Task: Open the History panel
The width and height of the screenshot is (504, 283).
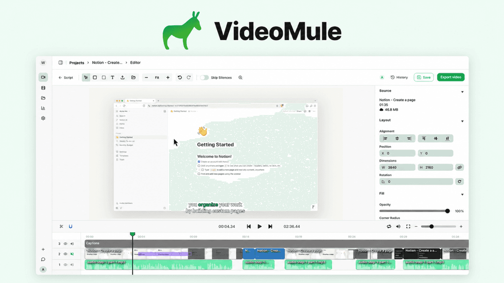Action: click(399, 77)
